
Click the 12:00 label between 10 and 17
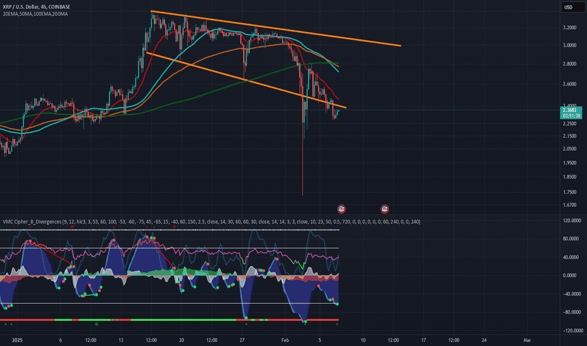(x=394, y=340)
